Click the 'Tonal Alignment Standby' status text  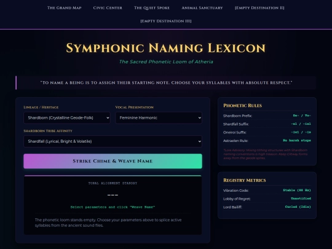[113, 183]
